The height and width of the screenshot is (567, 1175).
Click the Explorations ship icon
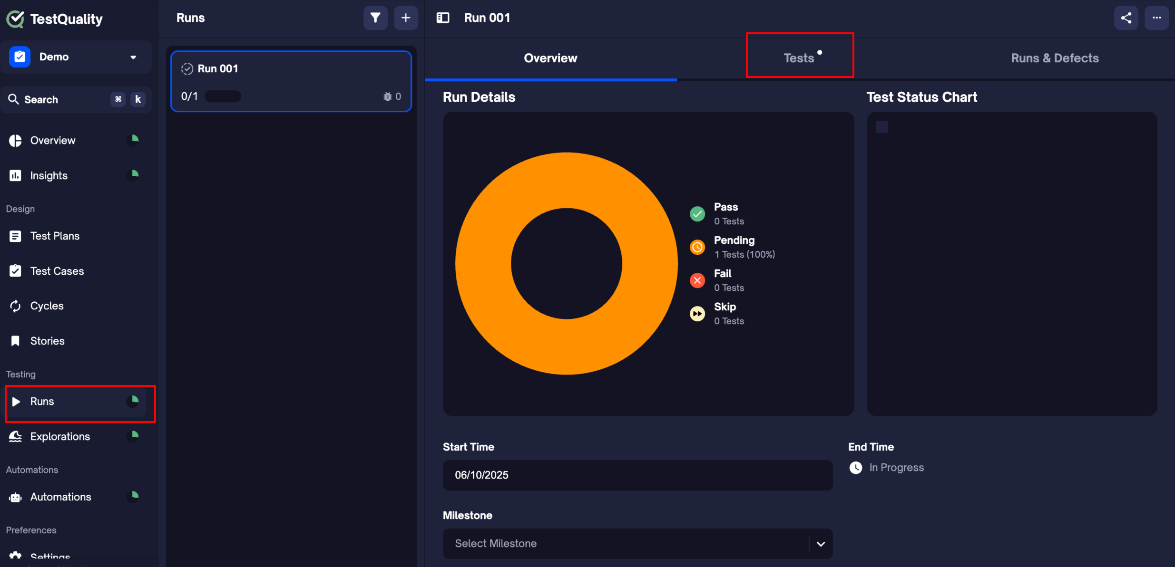pyautogui.click(x=15, y=436)
